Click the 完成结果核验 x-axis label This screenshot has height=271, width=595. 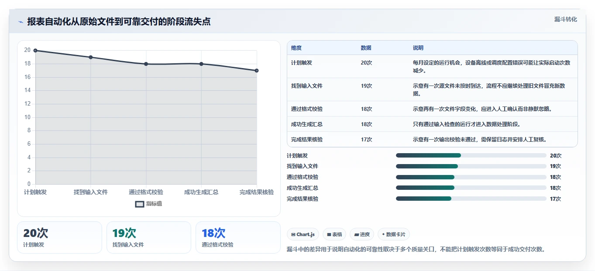point(257,192)
